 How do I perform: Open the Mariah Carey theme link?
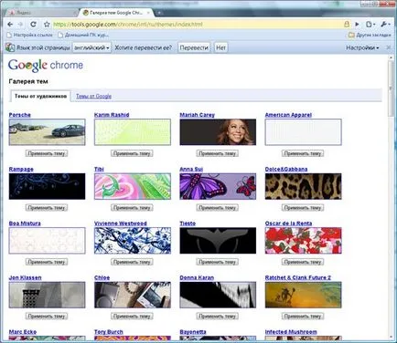(198, 115)
